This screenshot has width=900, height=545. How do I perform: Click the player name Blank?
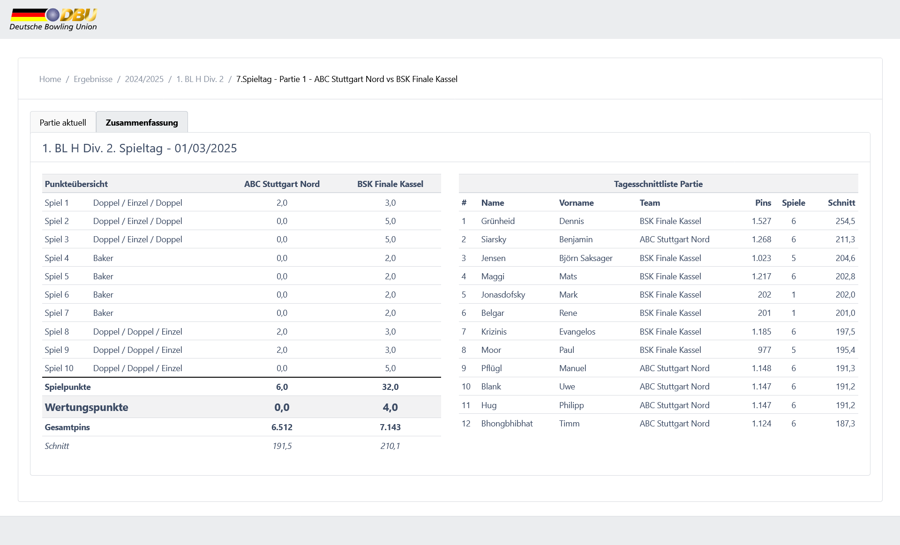(491, 387)
